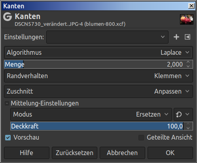
Task: Open the blend mode reset options dropdown
Action: (183, 114)
